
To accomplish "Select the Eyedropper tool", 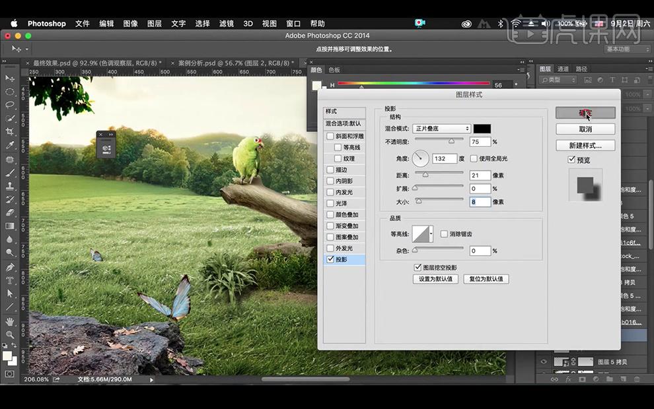I will (10, 145).
